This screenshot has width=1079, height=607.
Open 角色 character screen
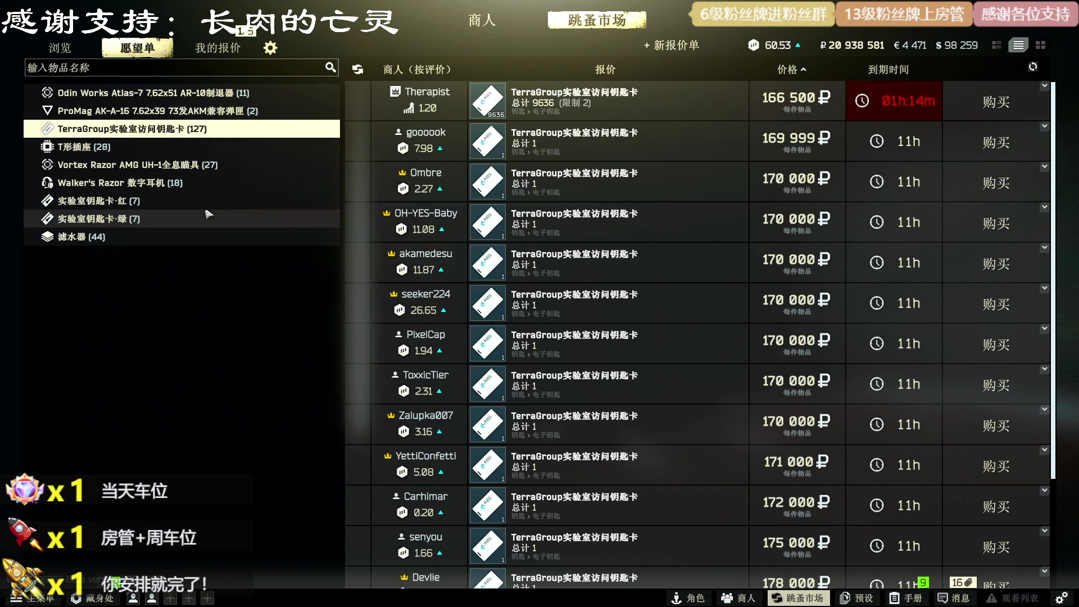[688, 598]
